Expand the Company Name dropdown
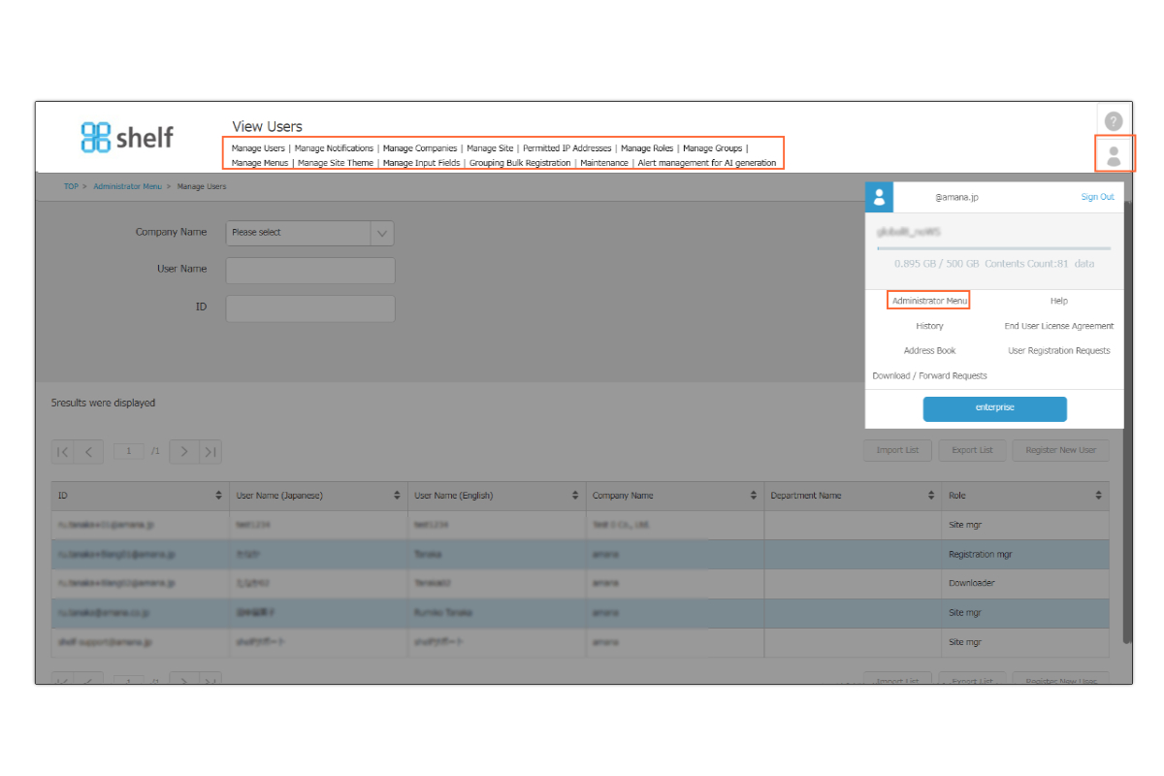1164x776 pixels. pos(382,233)
